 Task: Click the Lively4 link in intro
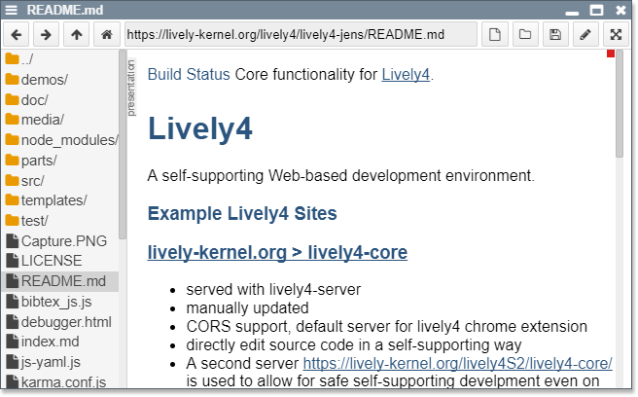pos(406,75)
